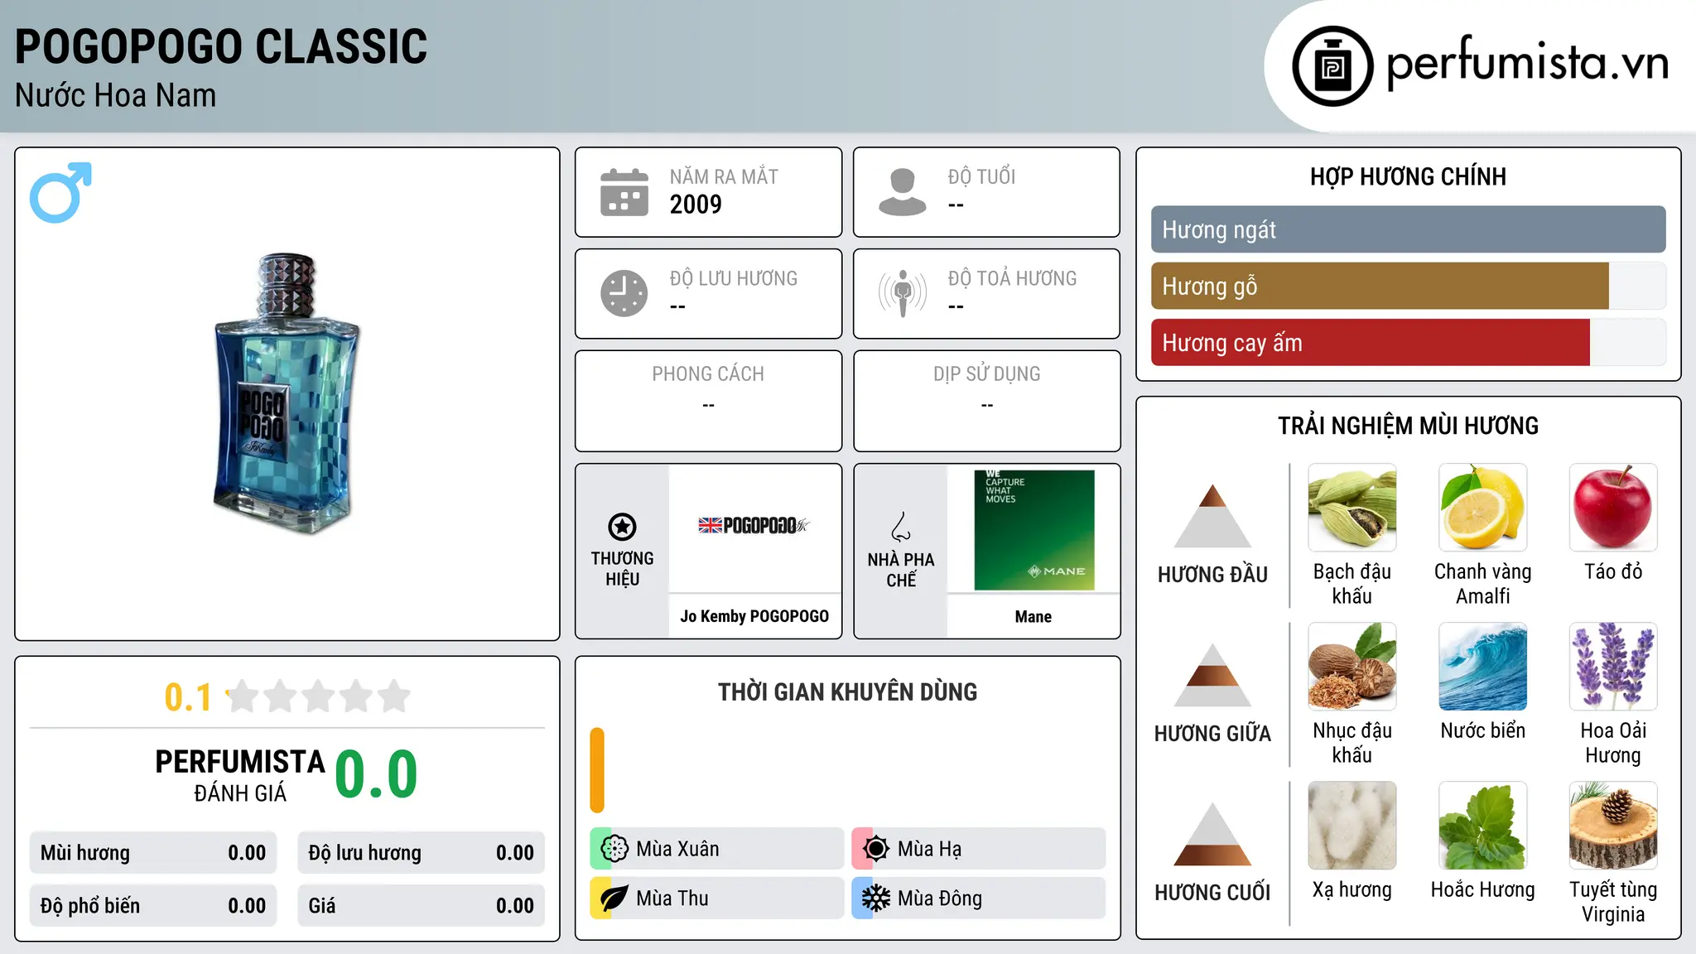Open the Nhục đậu khấu note image

click(x=1352, y=667)
